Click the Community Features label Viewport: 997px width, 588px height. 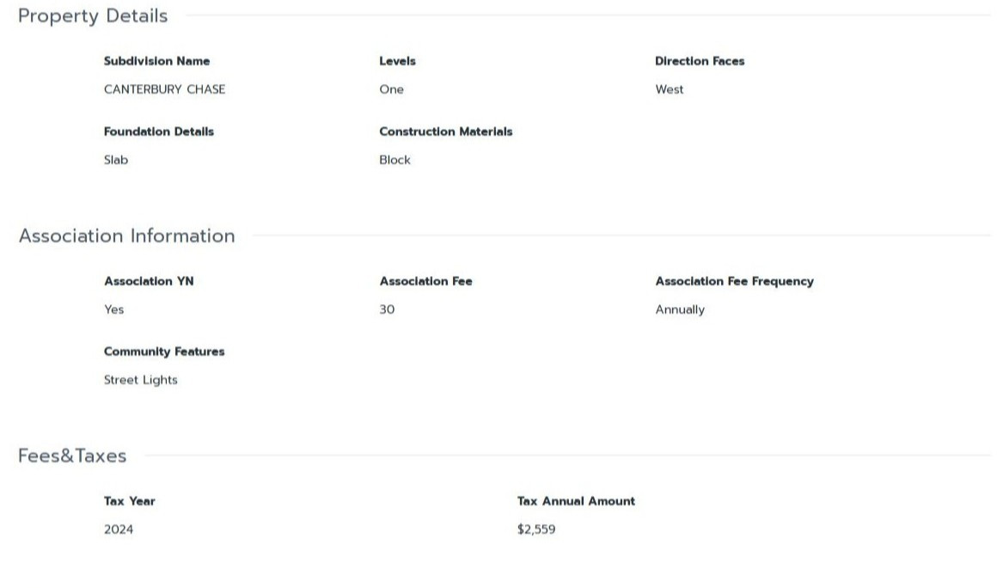[x=163, y=352]
